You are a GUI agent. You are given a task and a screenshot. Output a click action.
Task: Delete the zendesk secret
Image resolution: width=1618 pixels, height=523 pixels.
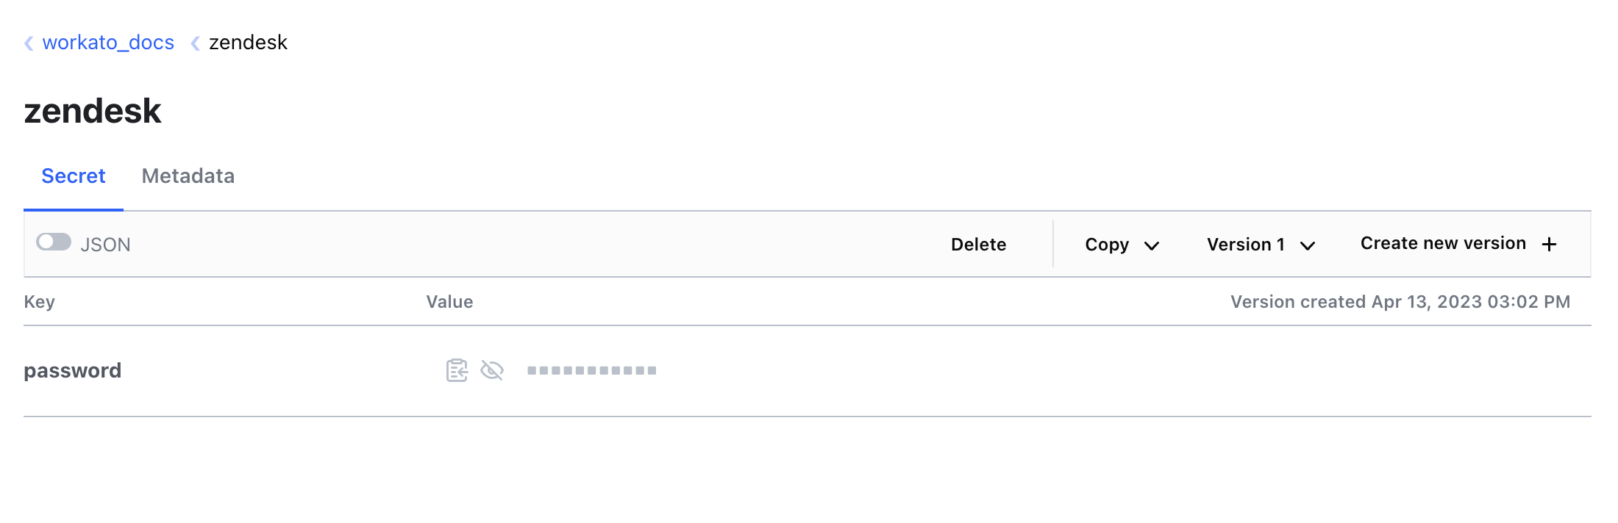[x=978, y=245]
